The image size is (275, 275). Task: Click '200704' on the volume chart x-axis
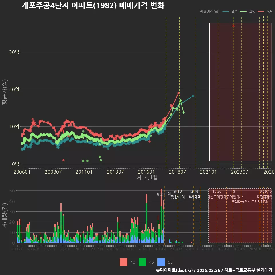pyautogui.click(x=34, y=249)
